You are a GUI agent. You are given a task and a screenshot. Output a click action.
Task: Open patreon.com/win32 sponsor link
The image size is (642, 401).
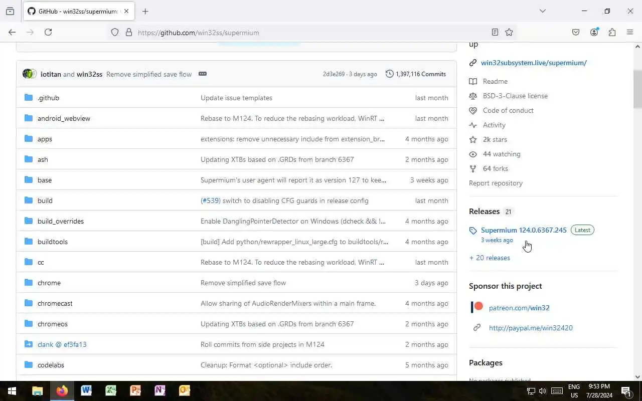519,308
